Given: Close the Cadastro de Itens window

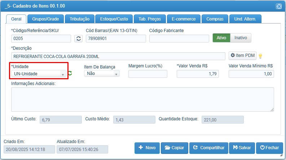Looking at the screenshot, I should click(279, 6).
